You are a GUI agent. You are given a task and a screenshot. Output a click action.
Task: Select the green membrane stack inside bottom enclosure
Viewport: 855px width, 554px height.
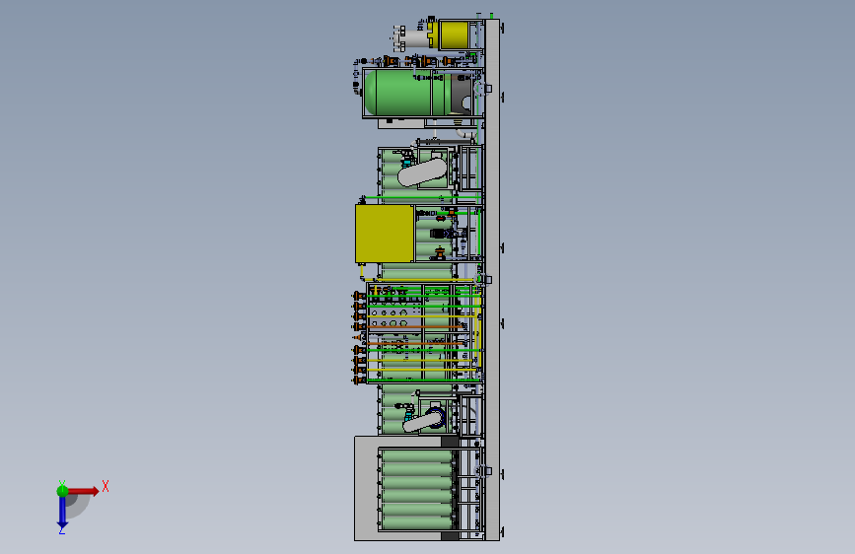coord(416,490)
